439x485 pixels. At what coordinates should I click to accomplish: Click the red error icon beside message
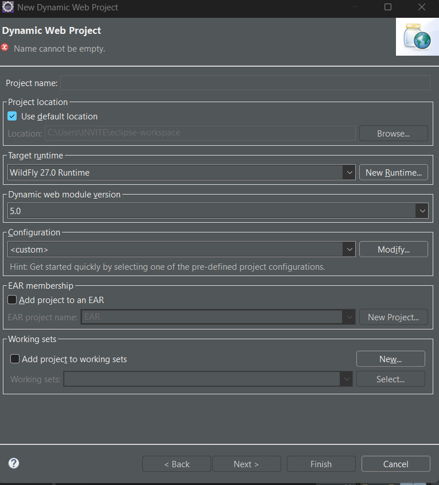(x=5, y=48)
